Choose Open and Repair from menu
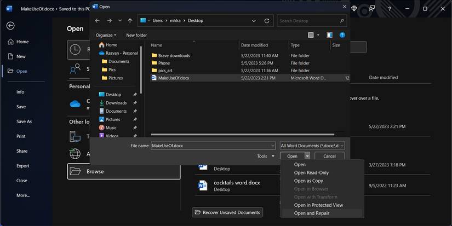Image resolution: width=452 pixels, height=226 pixels. coord(311,213)
